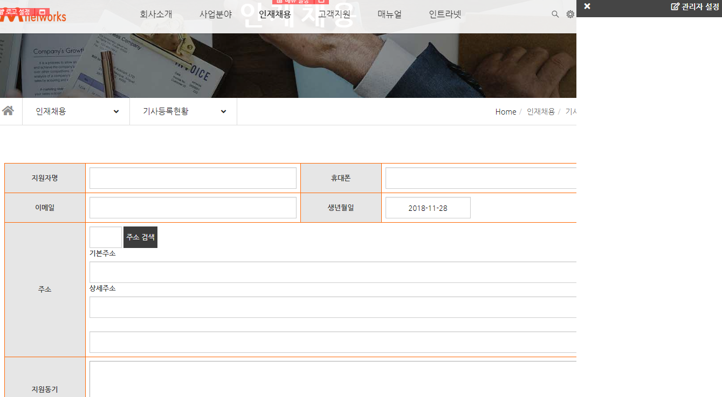Expand the 기사등록현황 dropdown

click(183, 111)
